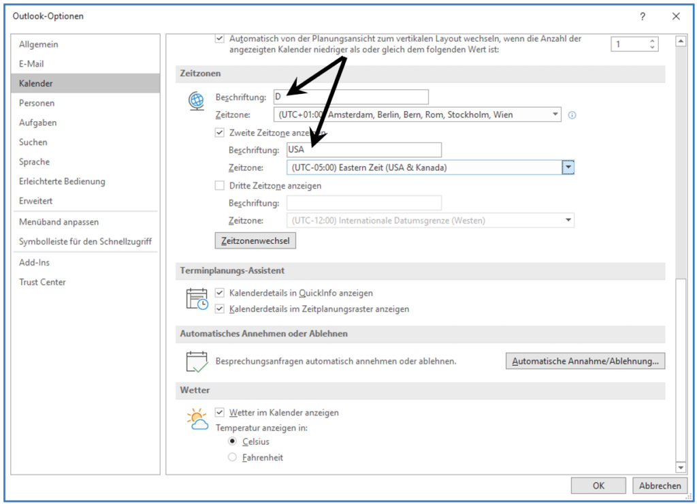Click the Zeitzonenwechsel button
The width and height of the screenshot is (697, 504).
point(255,240)
